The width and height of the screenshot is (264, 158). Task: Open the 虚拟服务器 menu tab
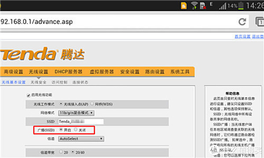102,72
